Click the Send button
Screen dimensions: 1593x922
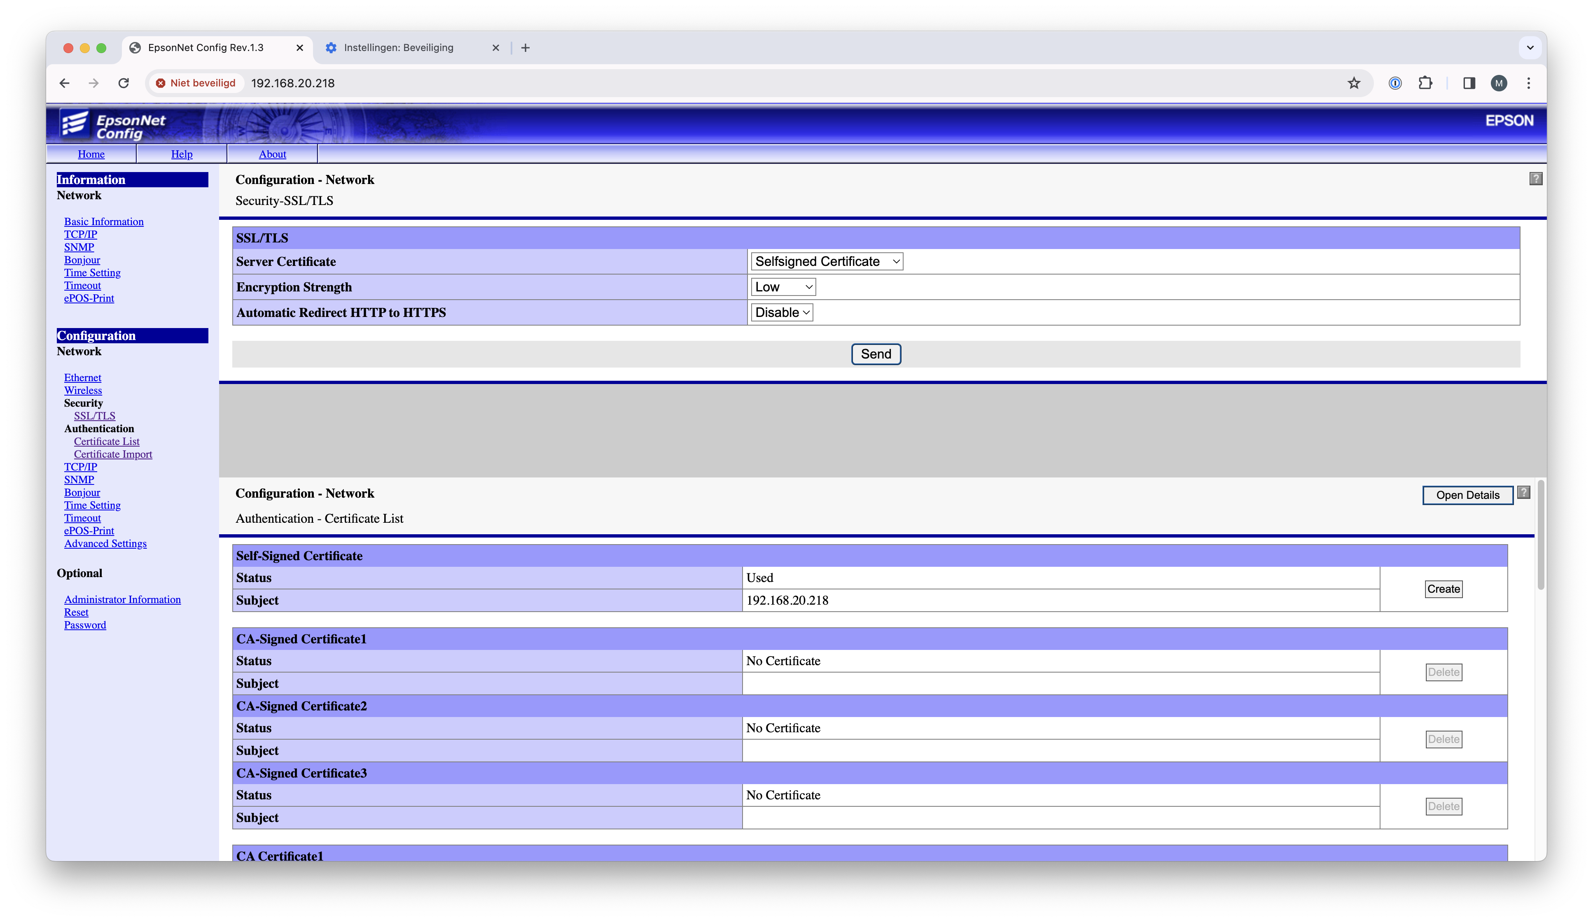click(x=876, y=354)
